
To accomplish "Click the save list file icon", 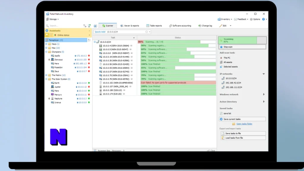I will (x=221, y=113).
